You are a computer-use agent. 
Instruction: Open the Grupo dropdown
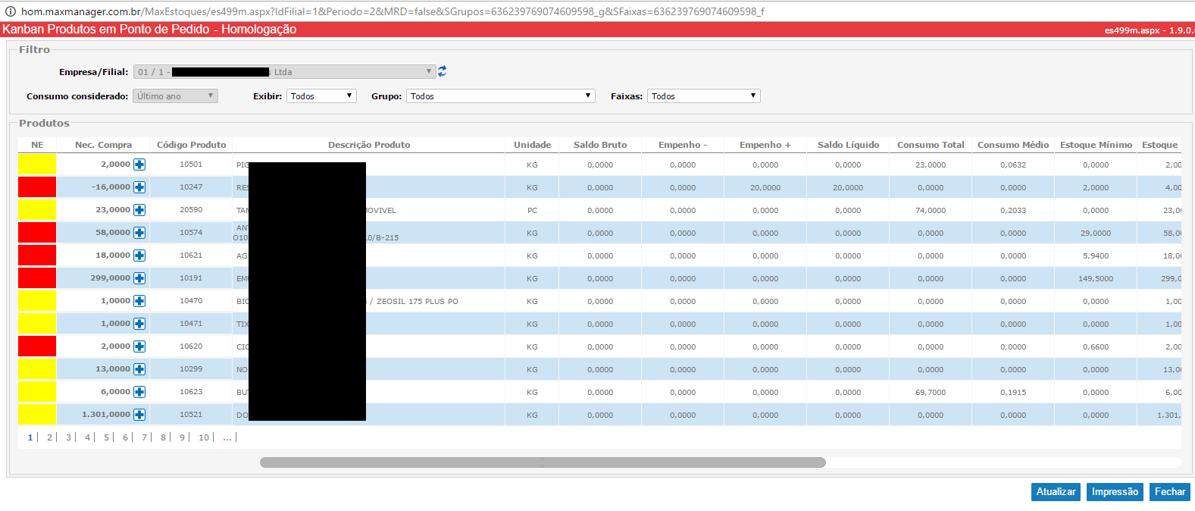(500, 96)
